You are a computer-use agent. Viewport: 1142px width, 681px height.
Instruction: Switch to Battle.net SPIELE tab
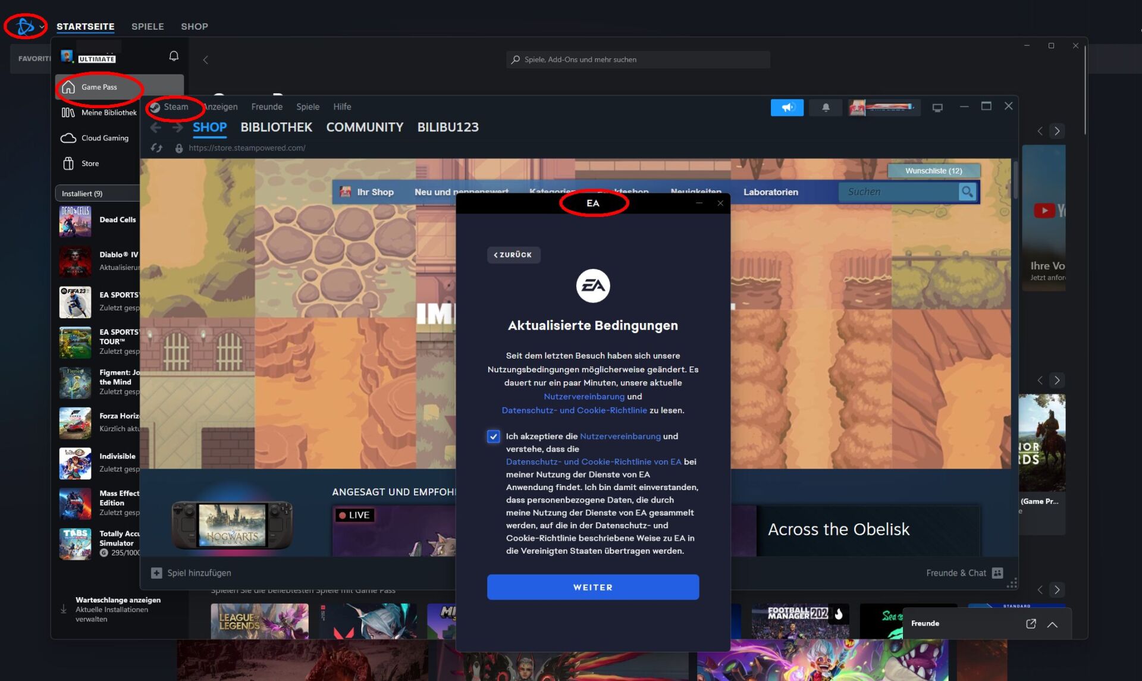[x=148, y=27]
